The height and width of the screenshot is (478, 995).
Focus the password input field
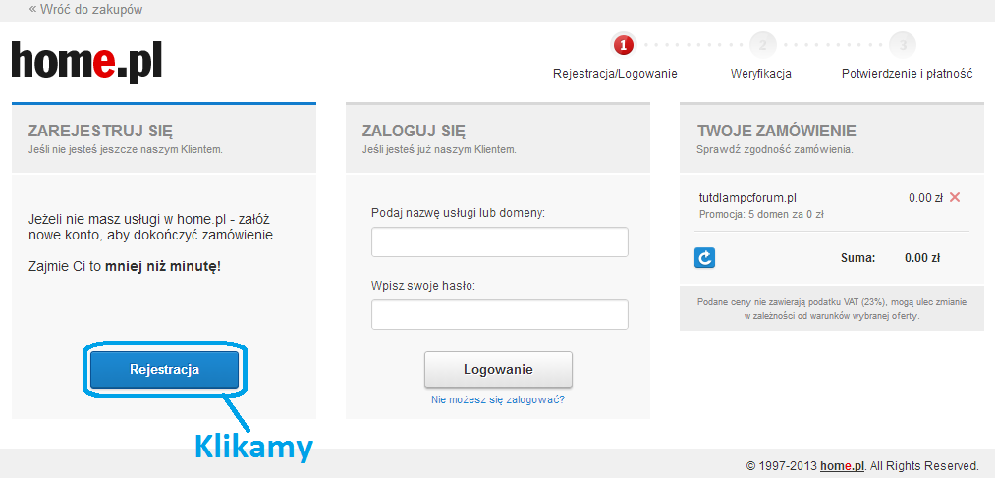point(499,314)
